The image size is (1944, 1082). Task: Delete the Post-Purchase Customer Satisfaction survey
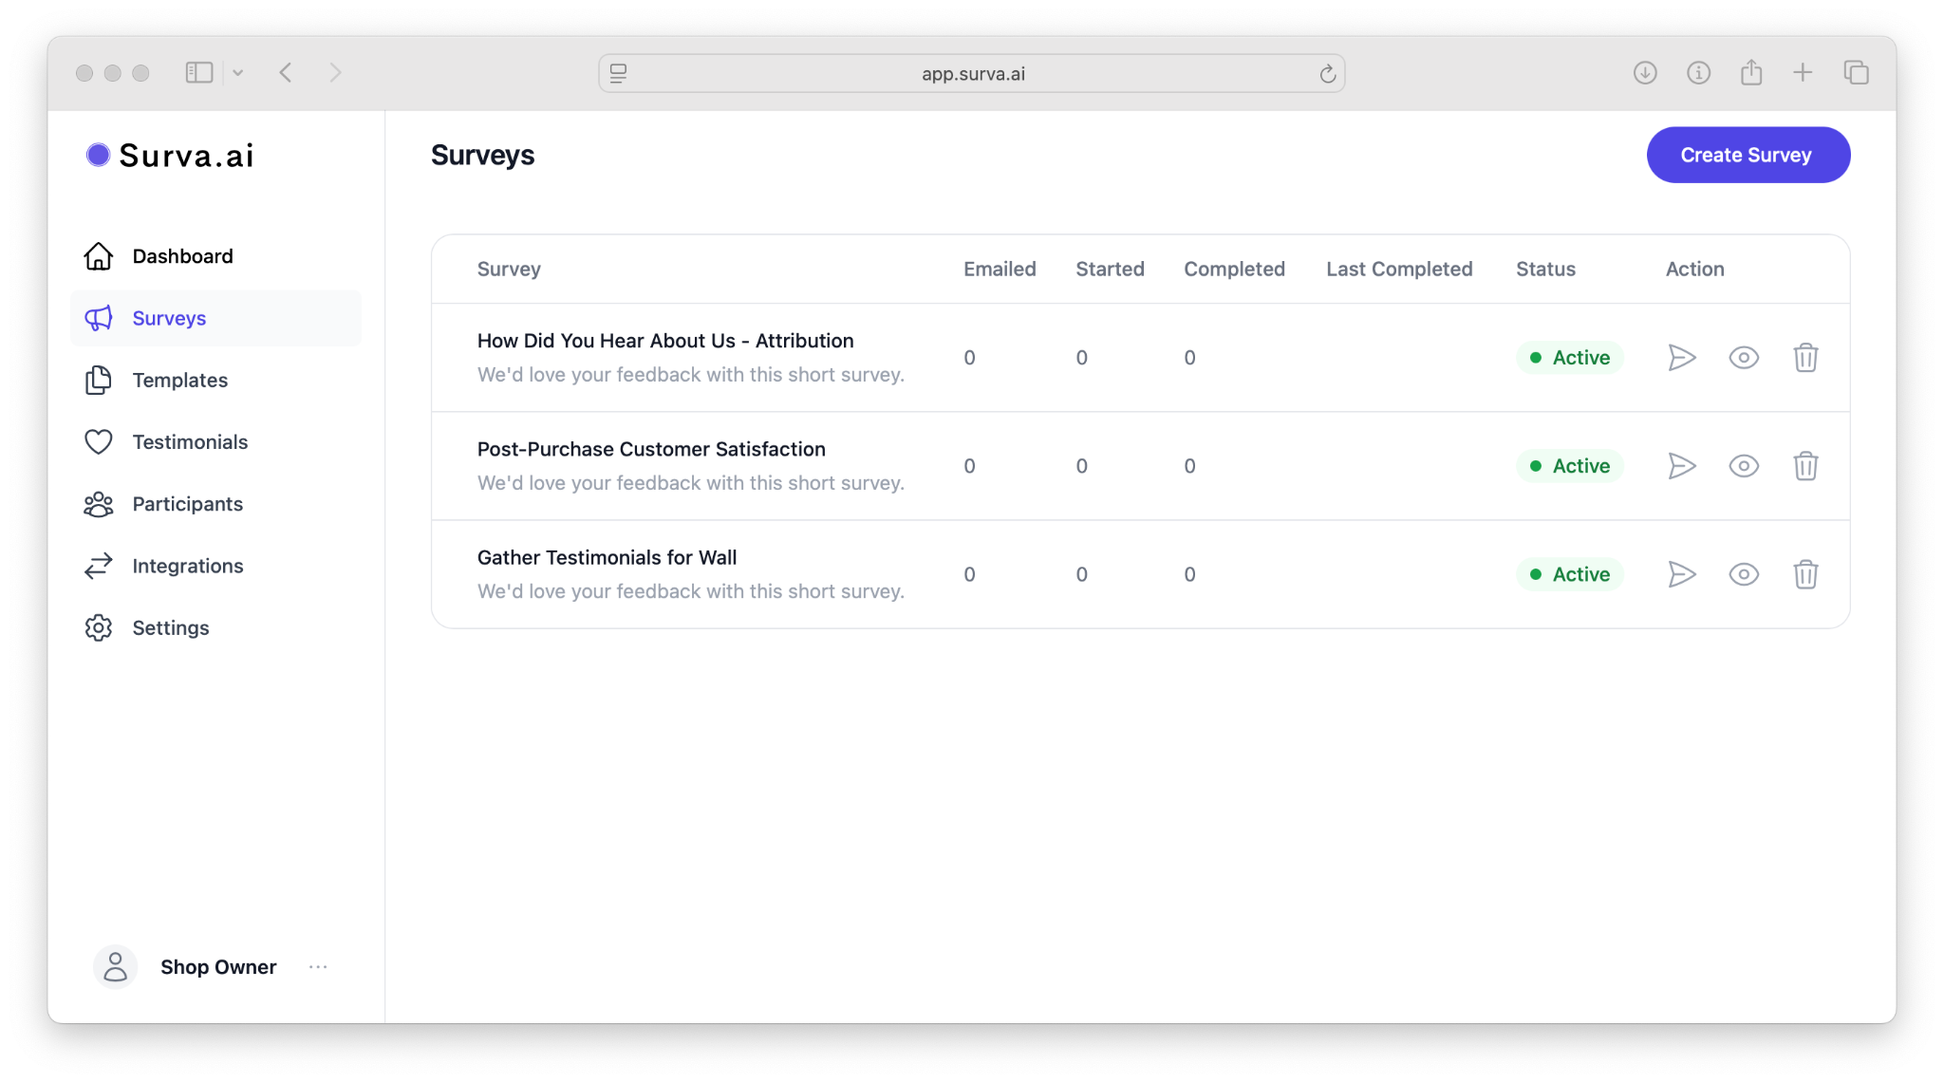click(1804, 466)
